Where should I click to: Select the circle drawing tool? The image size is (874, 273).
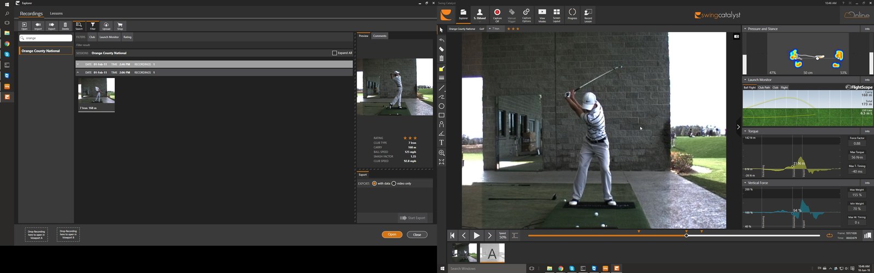(x=441, y=106)
